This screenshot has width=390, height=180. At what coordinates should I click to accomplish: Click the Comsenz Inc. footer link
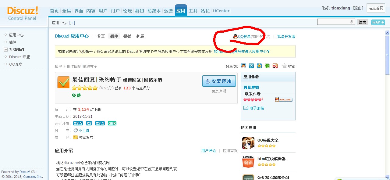click(33, 177)
